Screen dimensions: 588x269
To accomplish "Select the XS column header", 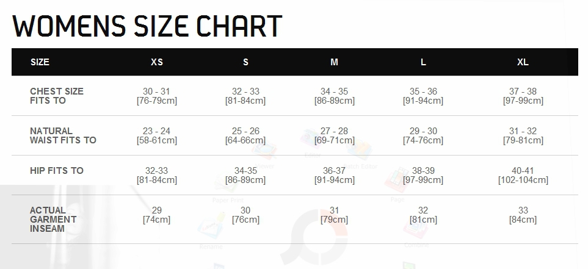I will click(157, 62).
